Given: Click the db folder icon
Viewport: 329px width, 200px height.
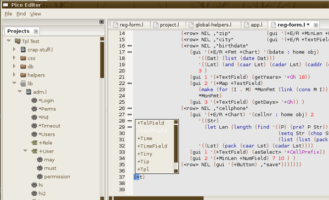Looking at the screenshot, I should [x=23, y=67].
